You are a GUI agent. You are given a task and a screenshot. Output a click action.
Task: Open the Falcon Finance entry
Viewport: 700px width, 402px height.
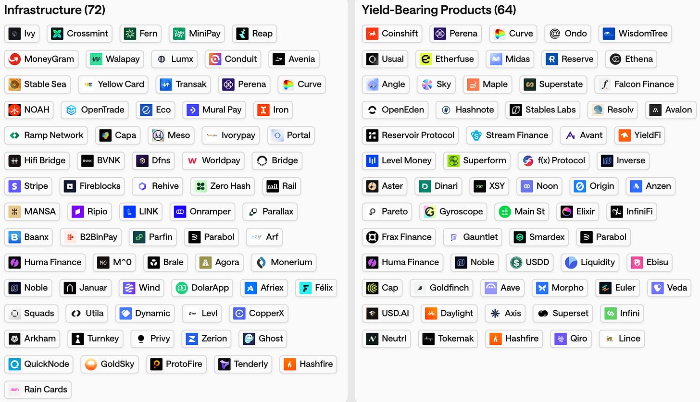pyautogui.click(x=636, y=84)
